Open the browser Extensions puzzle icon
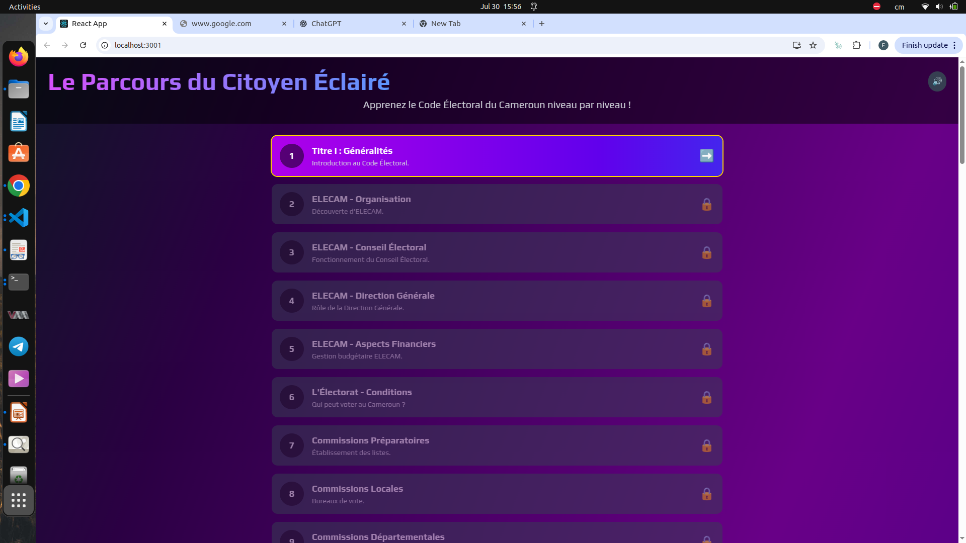The height and width of the screenshot is (543, 966). pos(856,45)
